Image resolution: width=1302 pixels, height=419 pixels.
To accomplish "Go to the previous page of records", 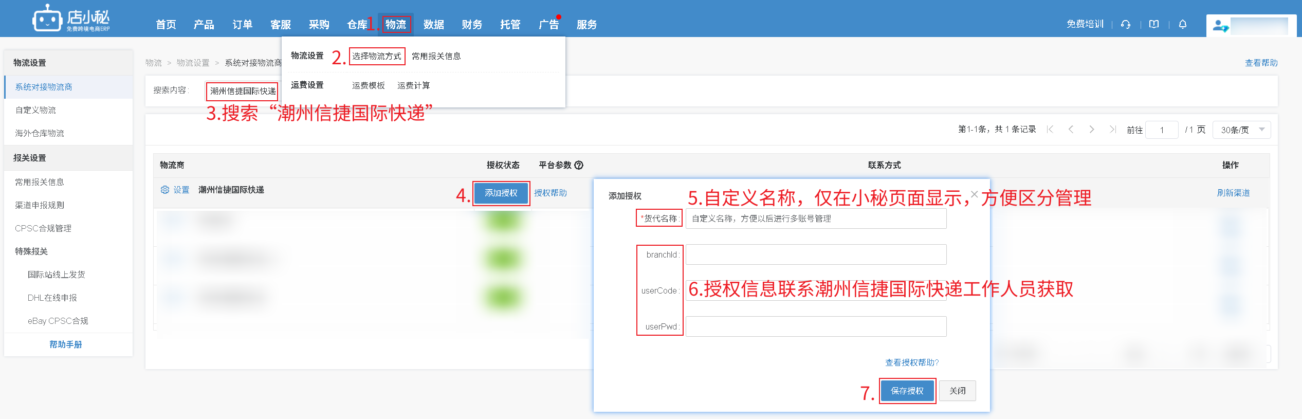I will (1071, 130).
